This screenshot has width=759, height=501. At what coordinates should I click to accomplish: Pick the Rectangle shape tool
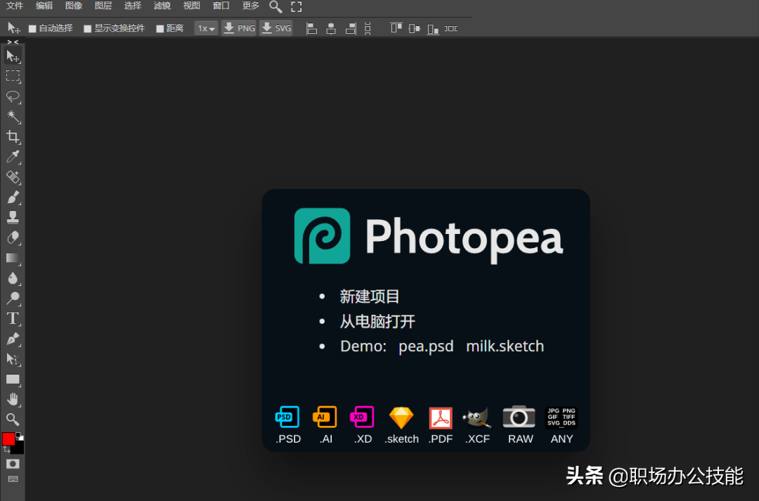click(x=13, y=379)
